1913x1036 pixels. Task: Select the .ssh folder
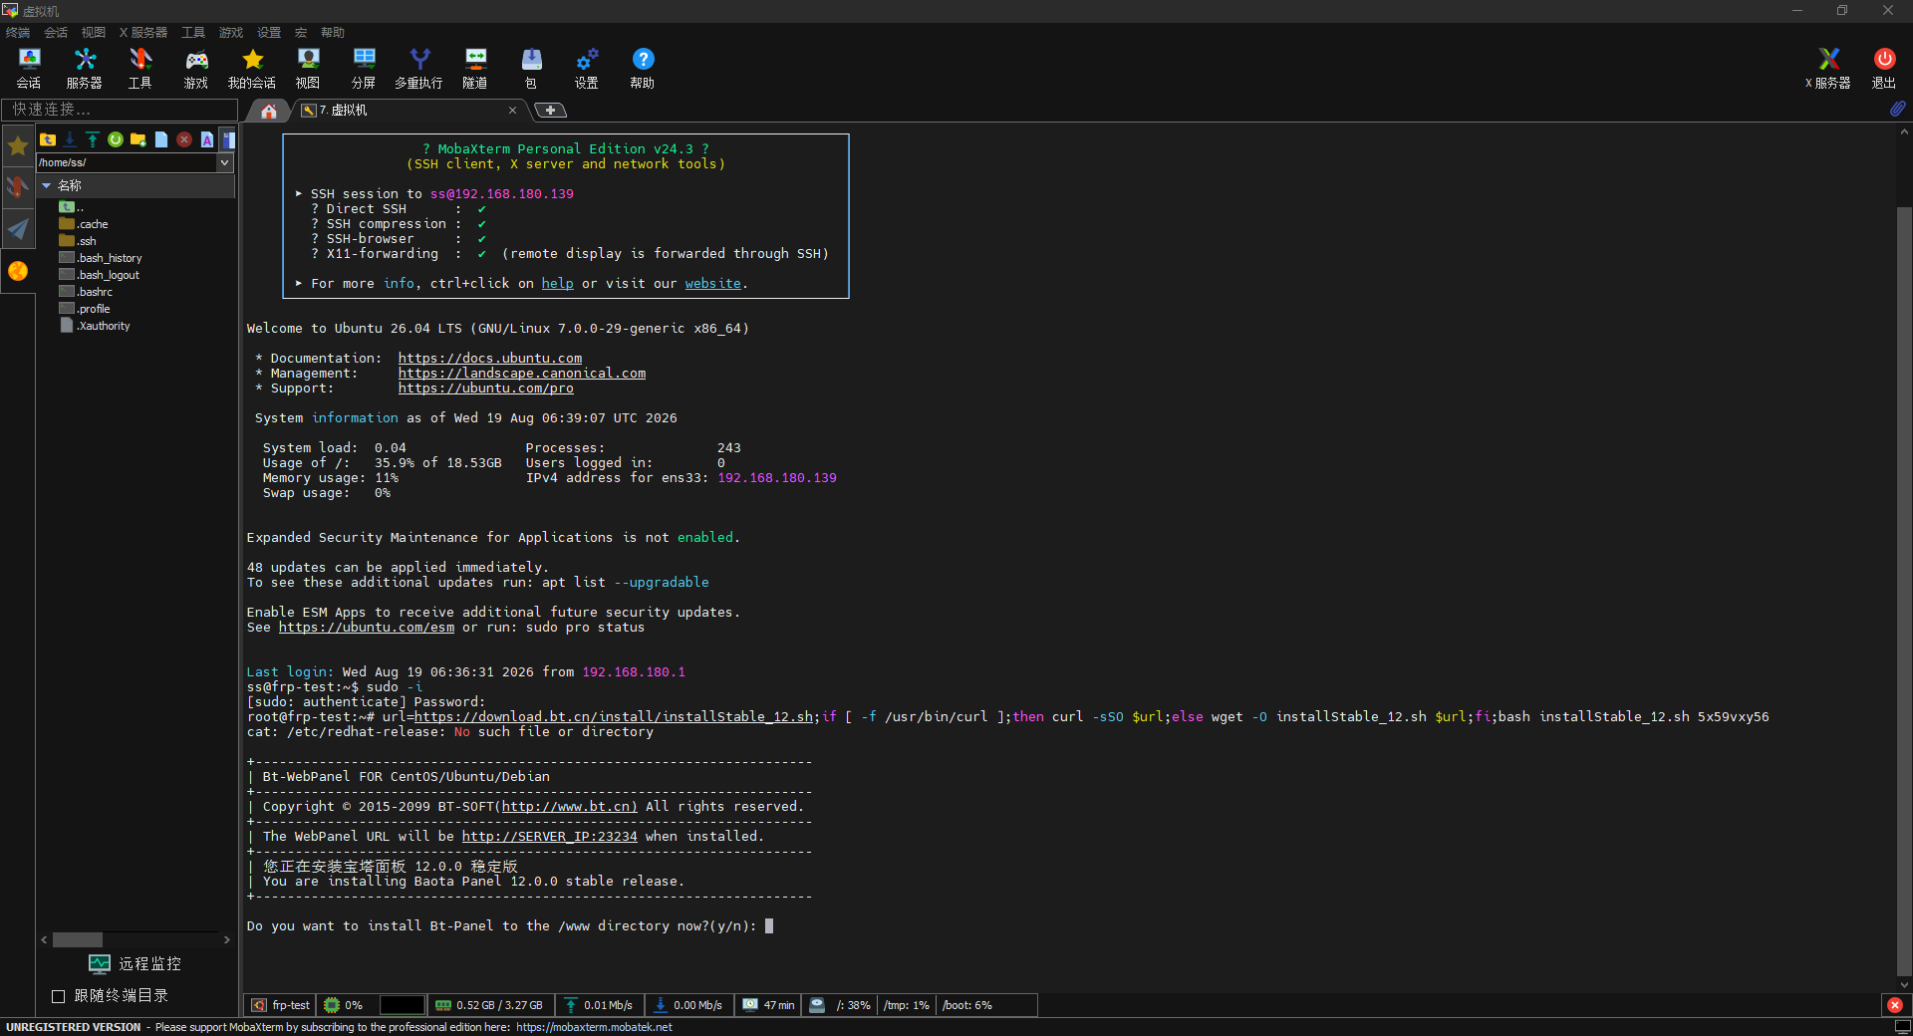point(78,241)
